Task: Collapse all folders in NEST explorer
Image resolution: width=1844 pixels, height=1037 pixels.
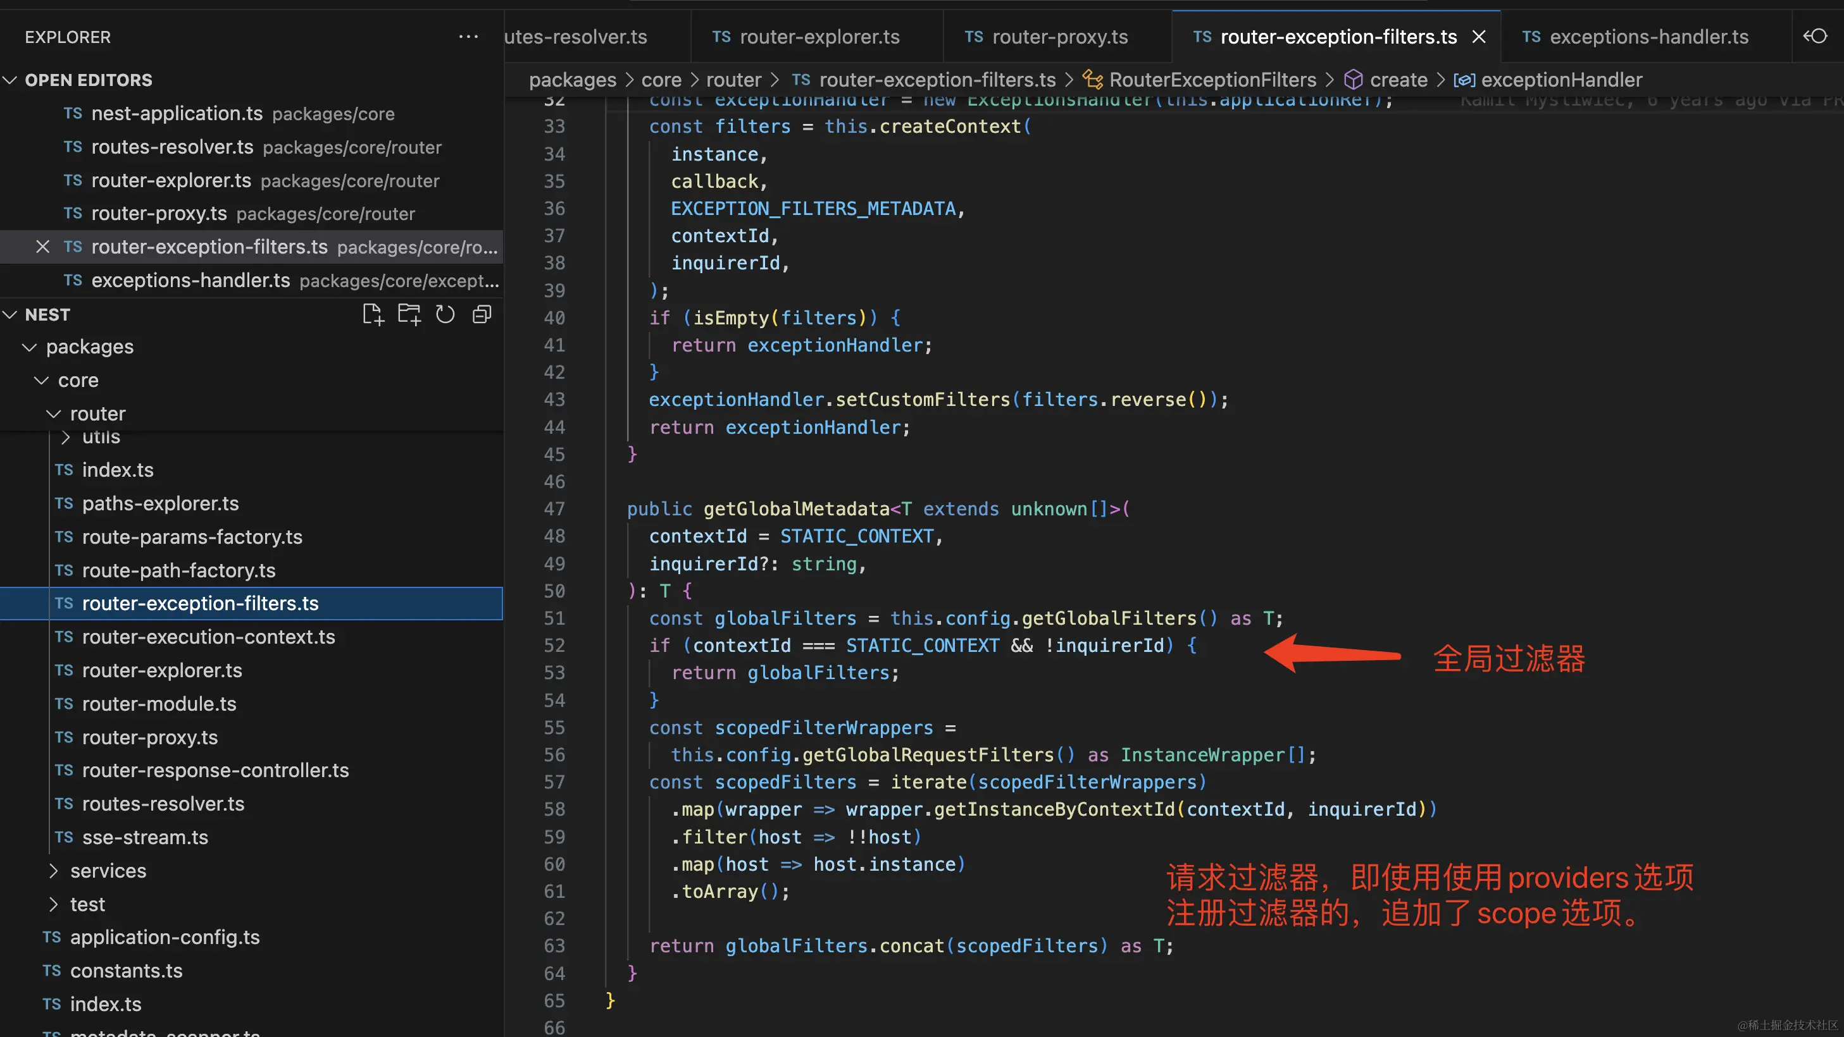Action: pyautogui.click(x=482, y=315)
